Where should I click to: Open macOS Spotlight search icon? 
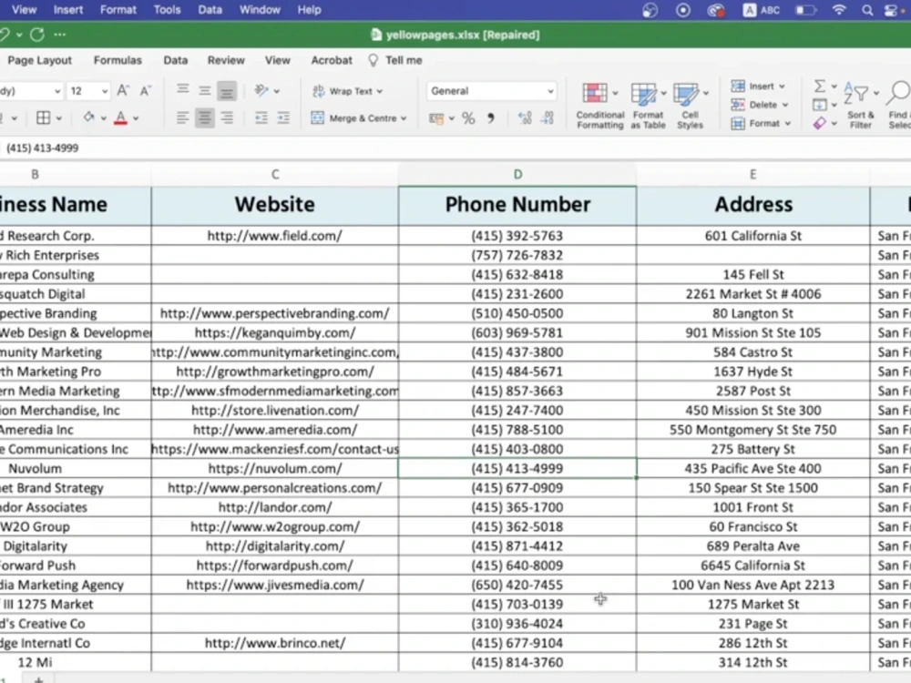tap(867, 10)
